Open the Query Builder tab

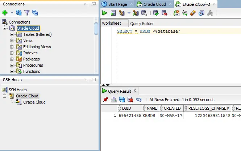coord(142,24)
